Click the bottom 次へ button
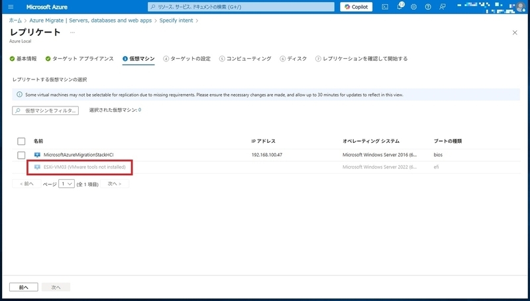 click(56, 287)
